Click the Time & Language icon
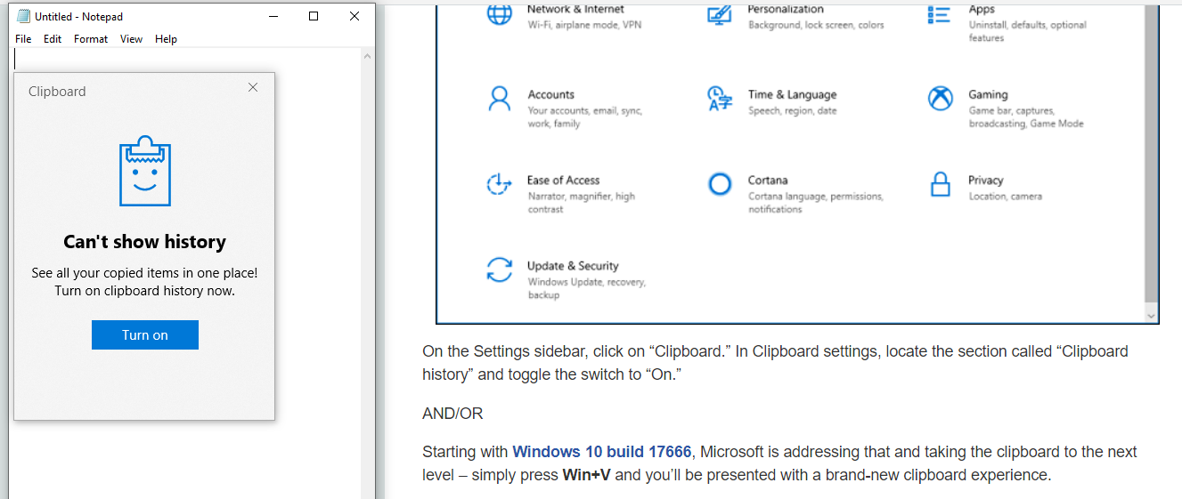Image resolution: width=1182 pixels, height=499 pixels. pyautogui.click(x=719, y=99)
